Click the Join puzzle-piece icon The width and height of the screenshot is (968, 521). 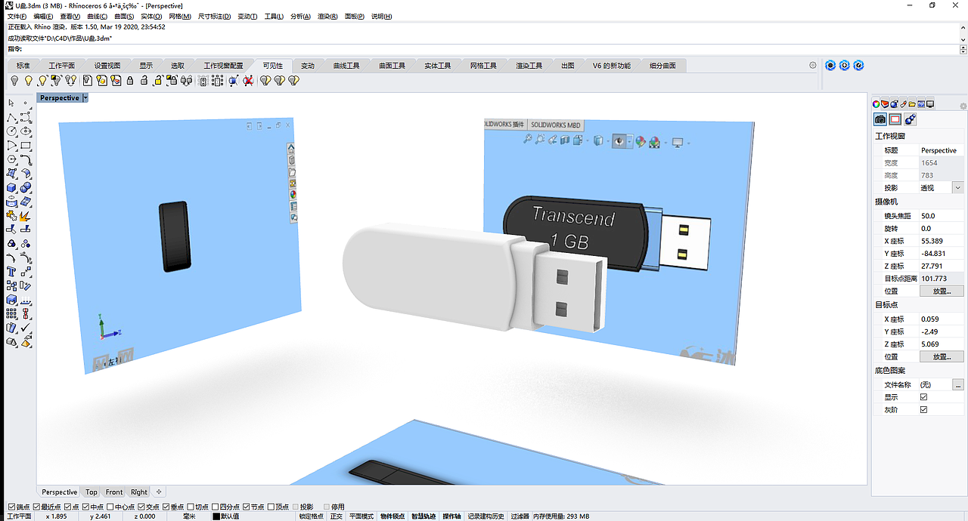tap(11, 215)
